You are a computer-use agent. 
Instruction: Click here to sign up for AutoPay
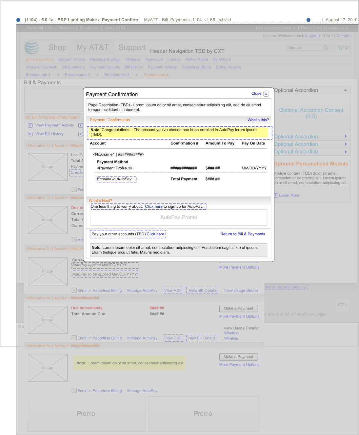[154, 207]
